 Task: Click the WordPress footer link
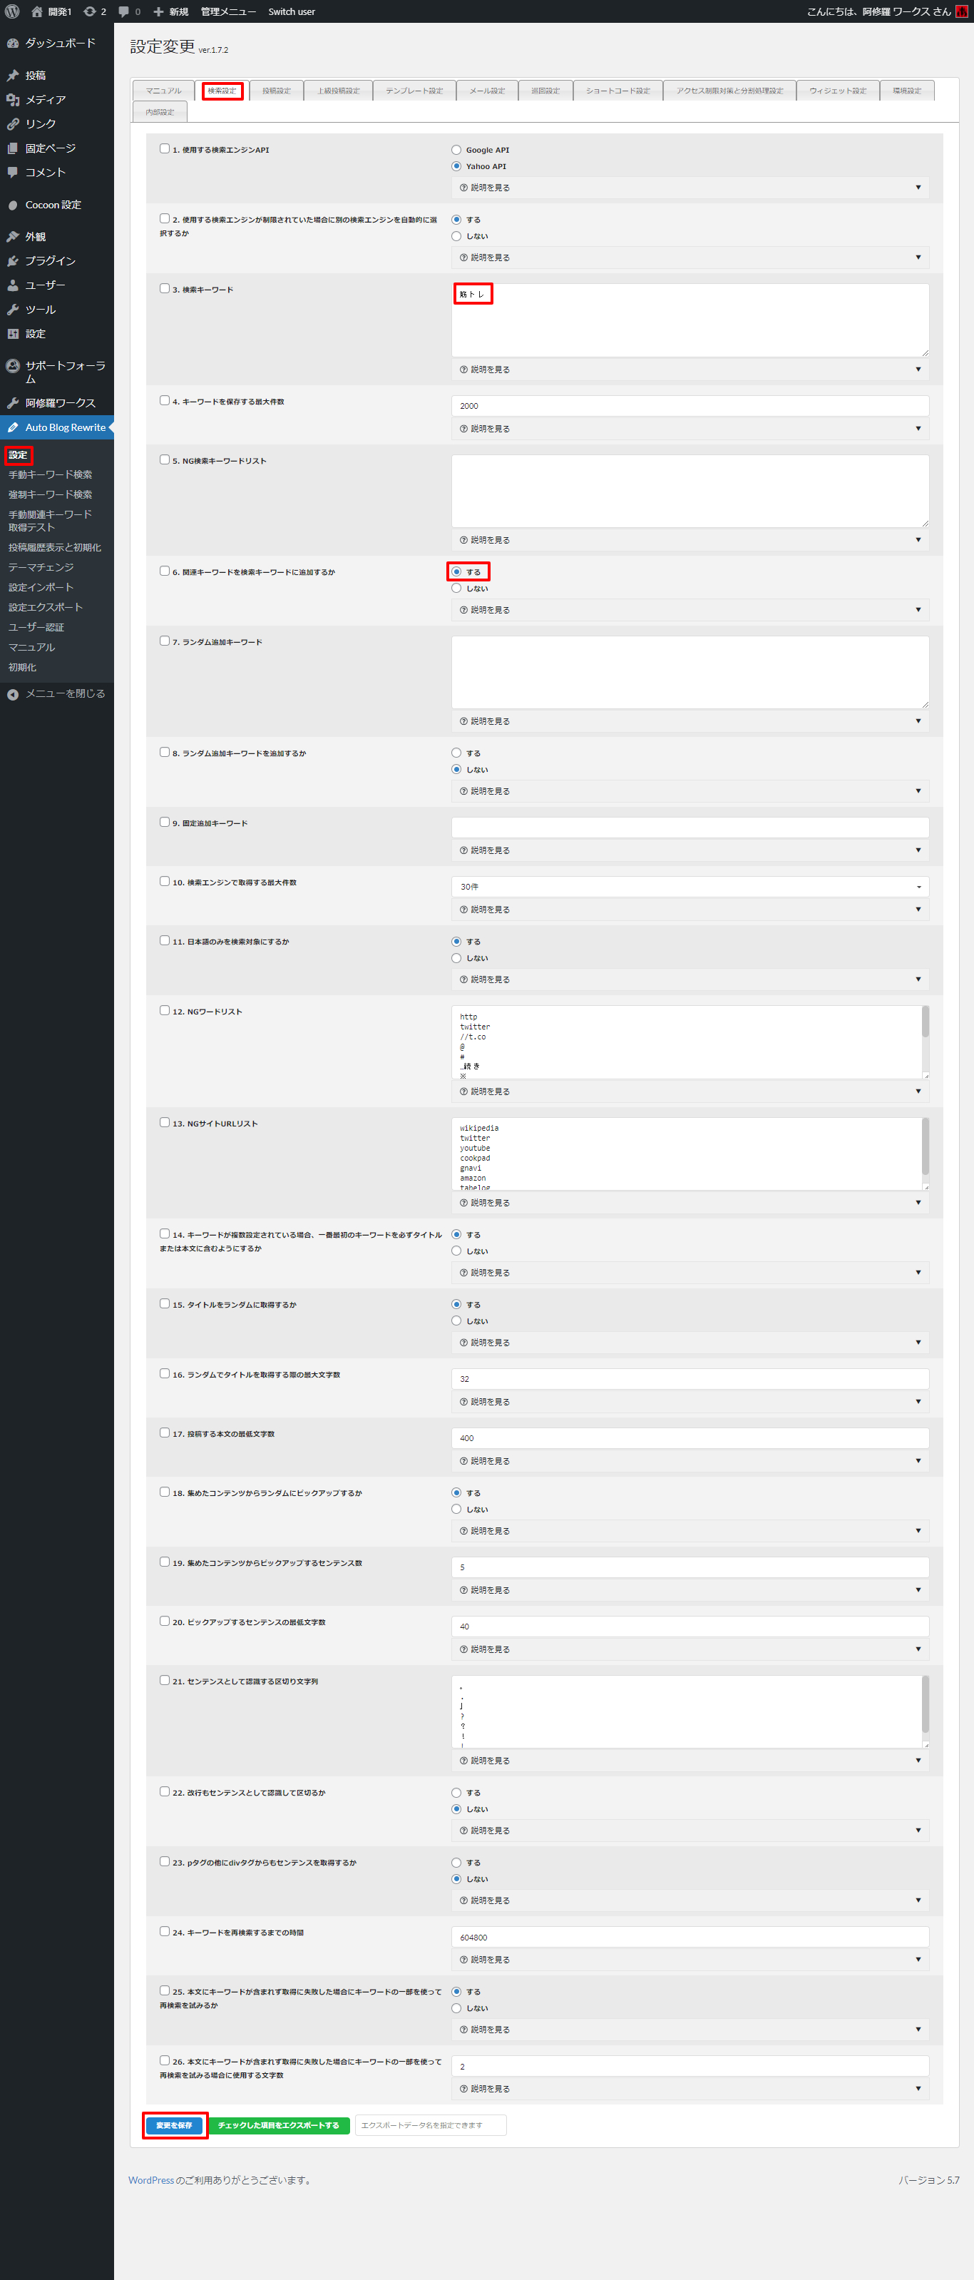(151, 2180)
